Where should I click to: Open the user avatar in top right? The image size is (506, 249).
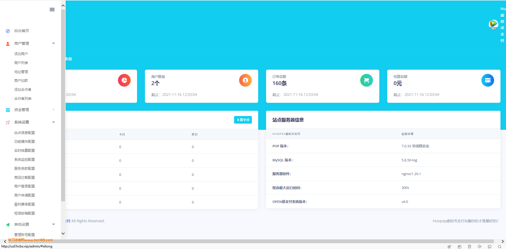click(x=493, y=24)
